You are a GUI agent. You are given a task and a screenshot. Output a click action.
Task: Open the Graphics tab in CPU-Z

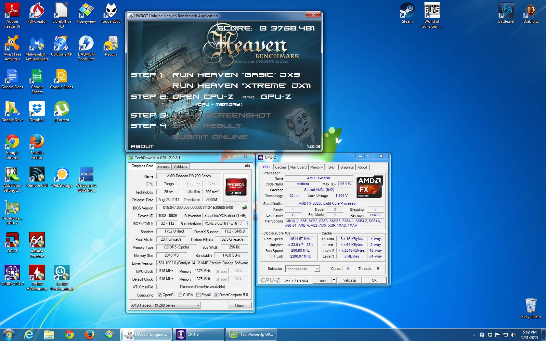347,167
